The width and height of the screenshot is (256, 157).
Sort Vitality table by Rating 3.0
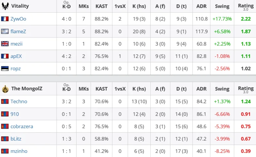(x=245, y=6)
